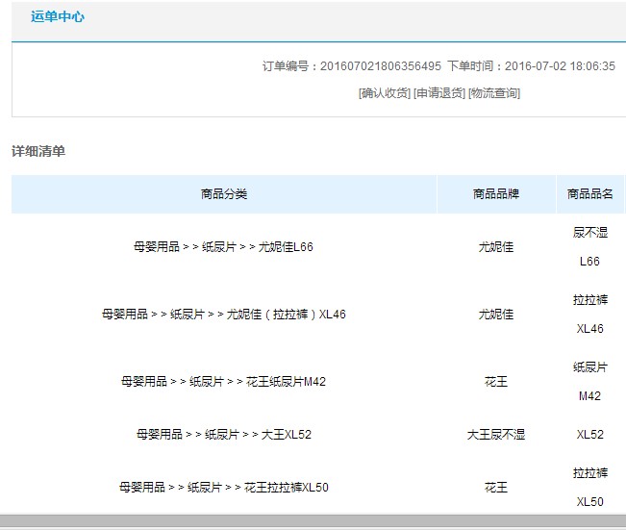Viewport: 626px width, 530px height.
Task: Select order time 2016-07-02 18:06:35
Action: click(x=560, y=66)
